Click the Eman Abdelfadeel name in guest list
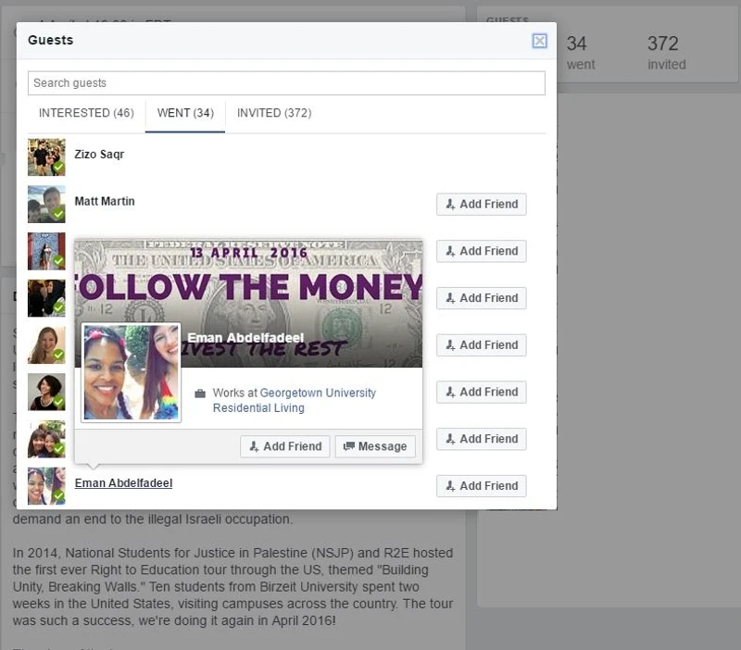 (x=123, y=483)
